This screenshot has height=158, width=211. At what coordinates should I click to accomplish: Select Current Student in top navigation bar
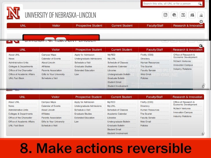(122, 25)
